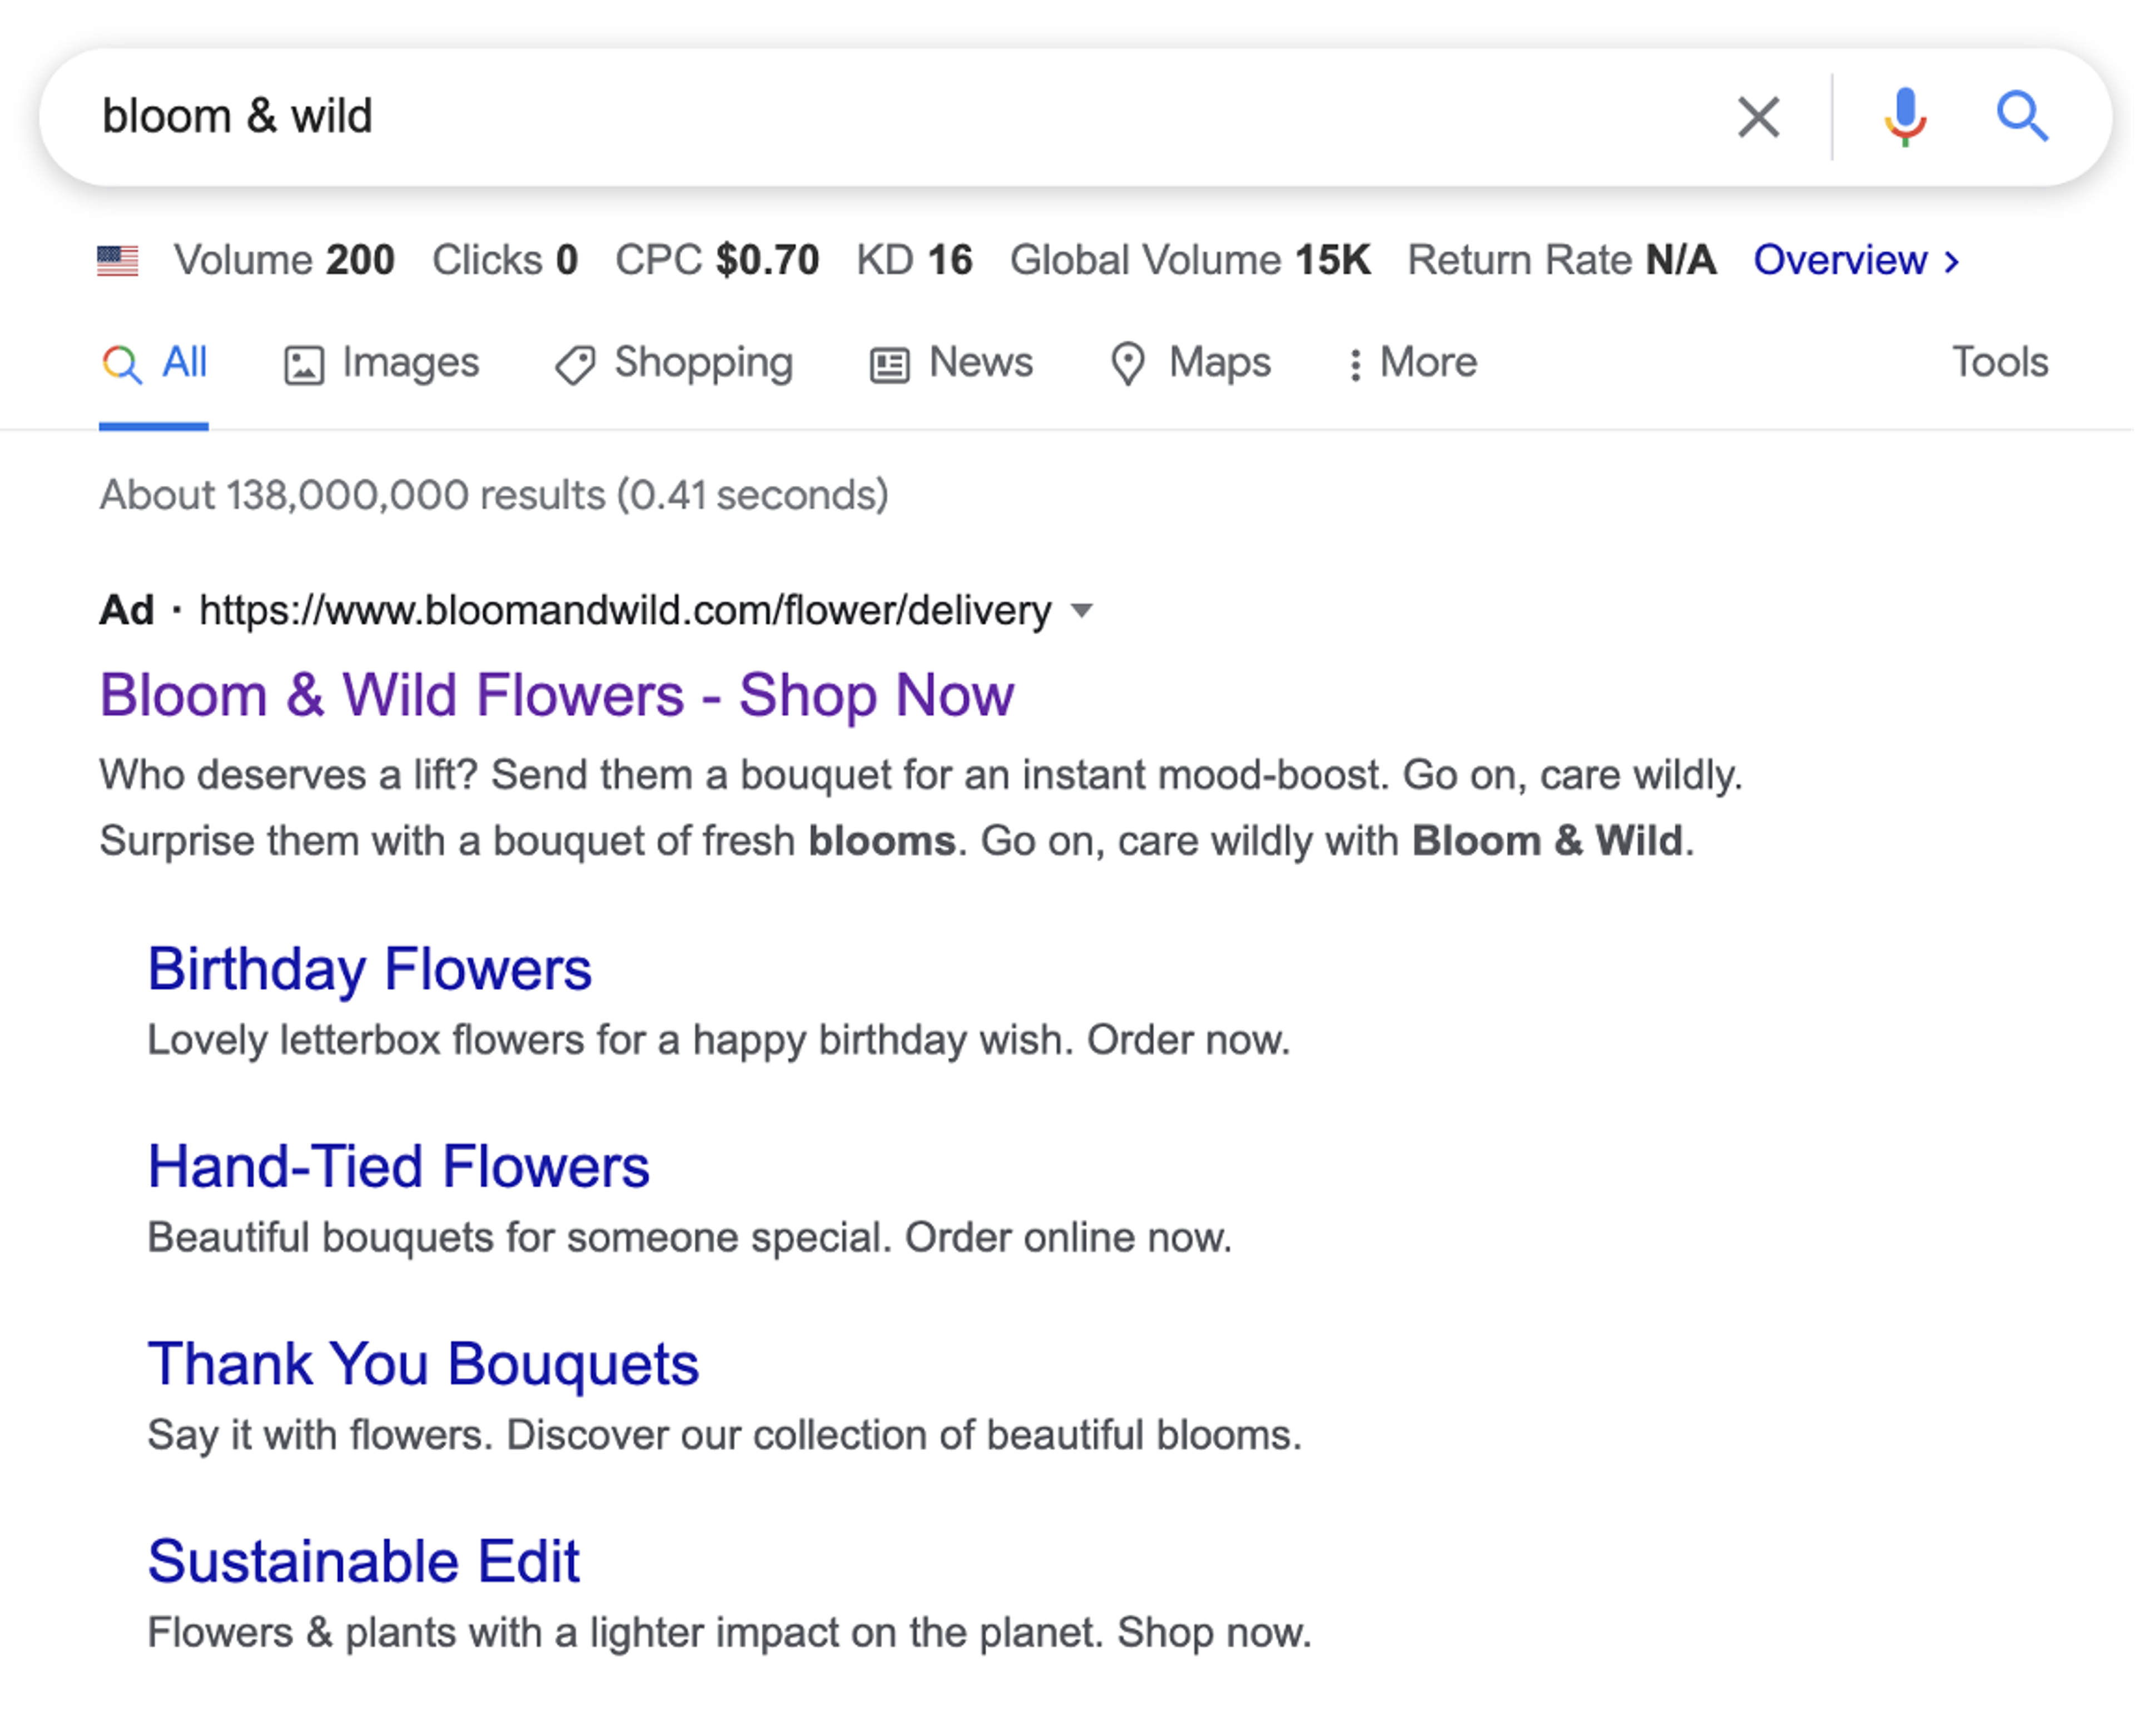The height and width of the screenshot is (1736, 2135).
Task: Open the Hand-Tied Flowers page
Action: (398, 1165)
